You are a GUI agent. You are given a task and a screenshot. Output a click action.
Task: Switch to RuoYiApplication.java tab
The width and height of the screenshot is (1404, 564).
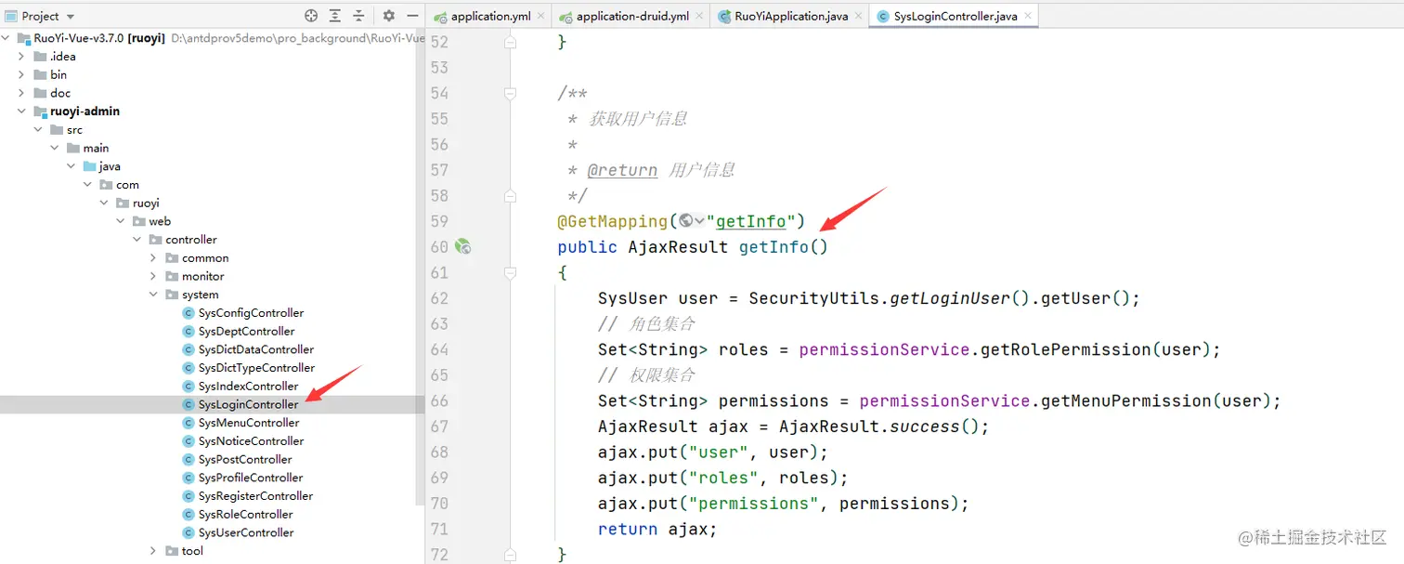(791, 17)
